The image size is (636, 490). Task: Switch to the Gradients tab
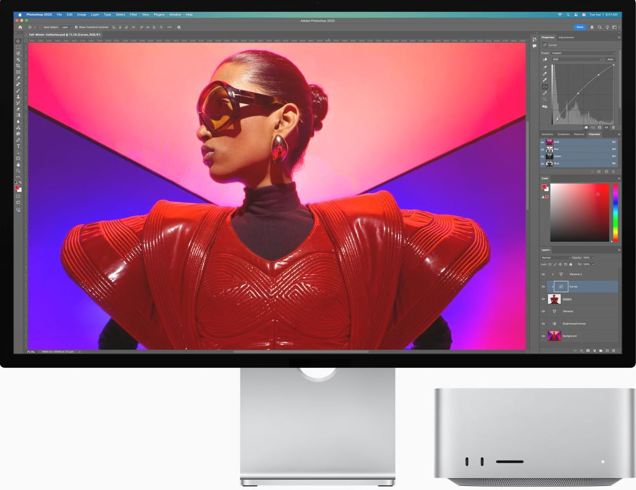(x=563, y=134)
